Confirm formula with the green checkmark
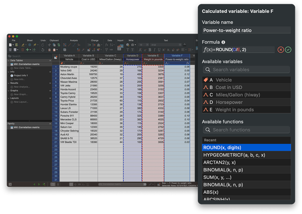 pyautogui.click(x=288, y=50)
